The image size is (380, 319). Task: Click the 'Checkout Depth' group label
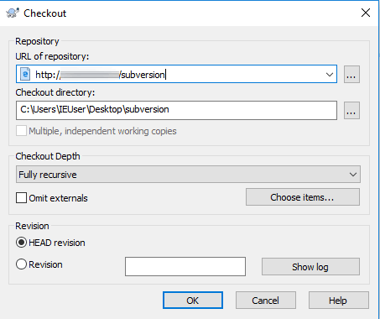click(48, 156)
